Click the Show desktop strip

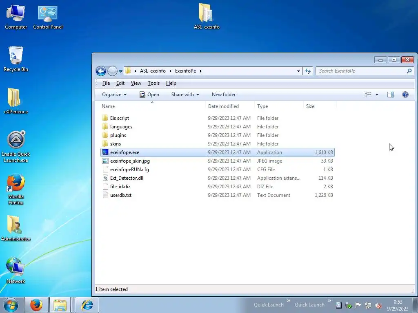point(415,305)
